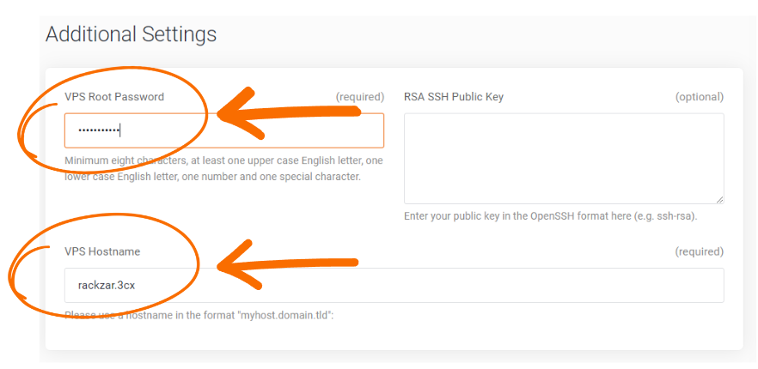Screen dimensions: 758x369
Task: Click the VPS Hostname label
Action: (x=102, y=251)
